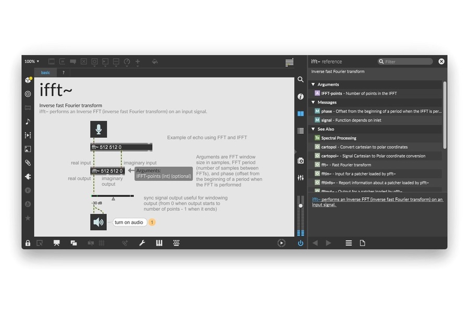Open the wrench debugging tools icon
The height and width of the screenshot is (317, 469).
coord(142,243)
